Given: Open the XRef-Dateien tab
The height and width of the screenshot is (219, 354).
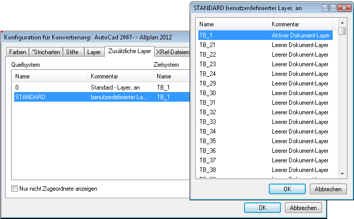Looking at the screenshot, I should tap(172, 52).
